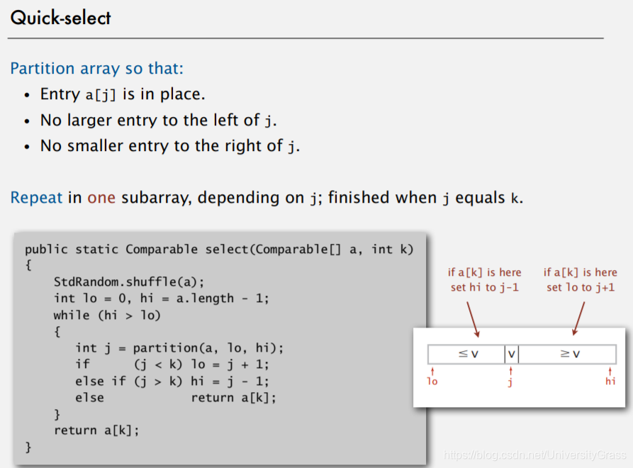Click the middle 'v' cell in the array diagram

tap(512, 354)
